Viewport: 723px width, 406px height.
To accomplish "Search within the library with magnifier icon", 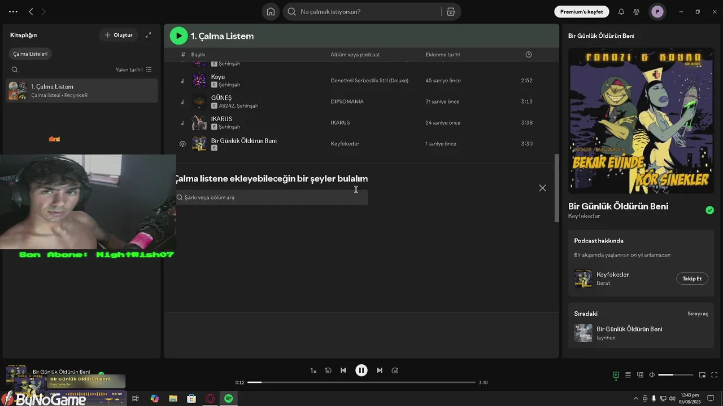I will point(15,70).
